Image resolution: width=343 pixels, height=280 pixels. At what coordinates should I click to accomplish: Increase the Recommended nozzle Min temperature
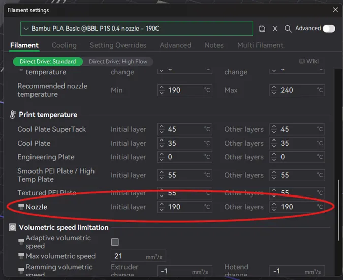tap(162, 88)
